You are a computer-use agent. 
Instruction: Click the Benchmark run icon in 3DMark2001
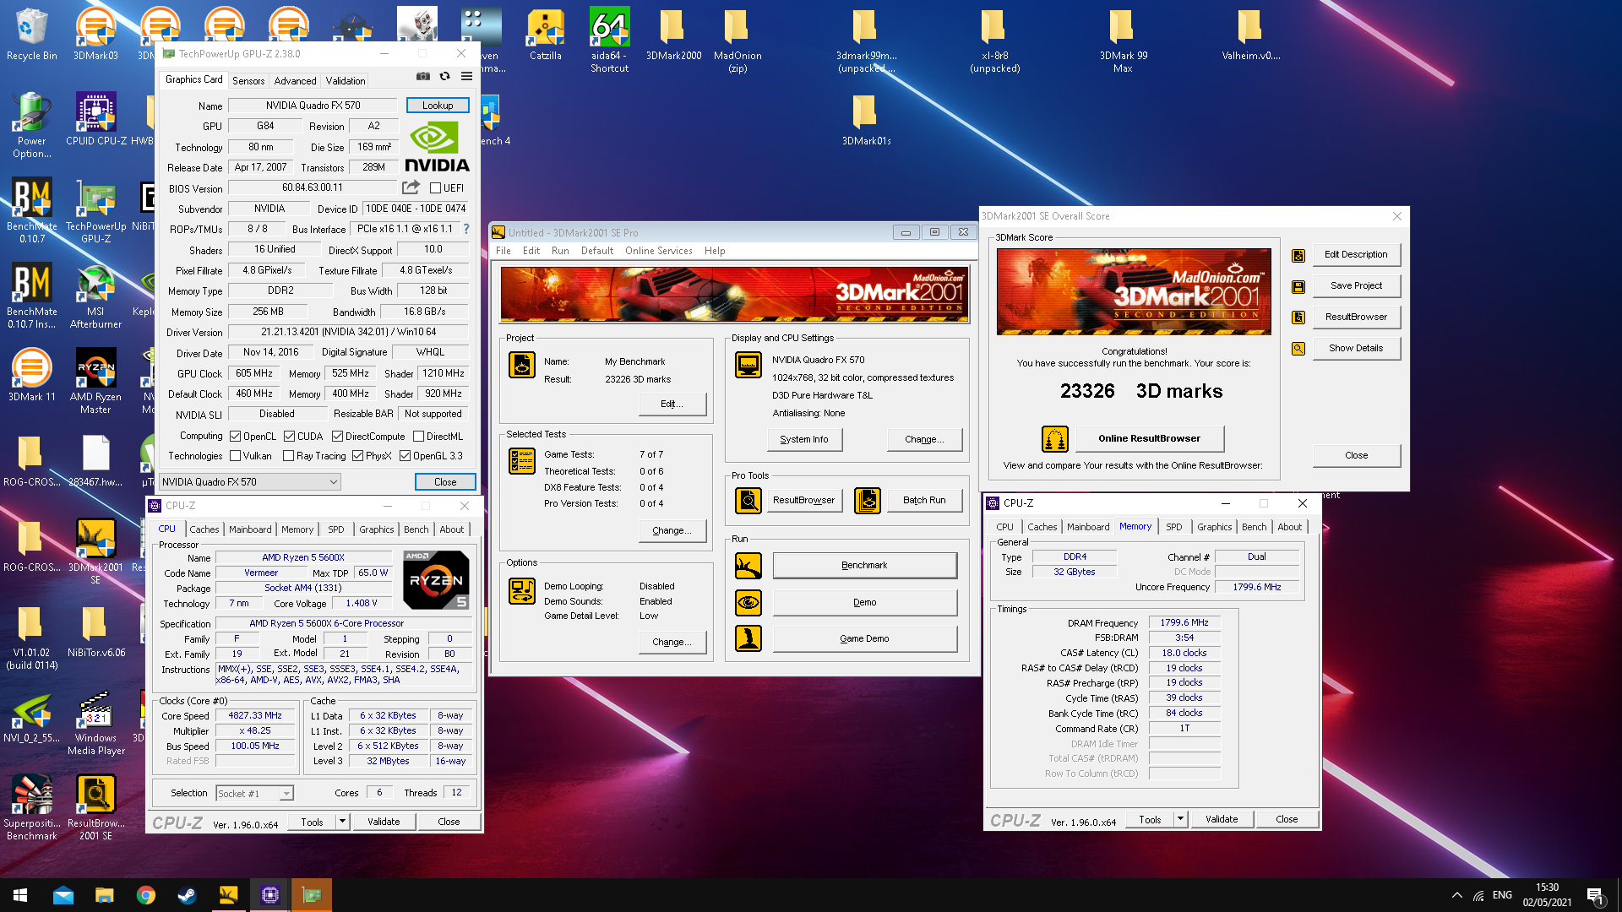coord(748,566)
